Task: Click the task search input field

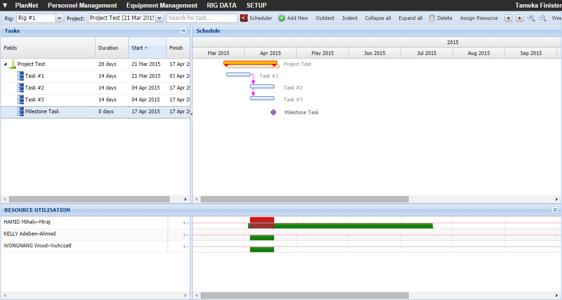Action: coord(202,18)
